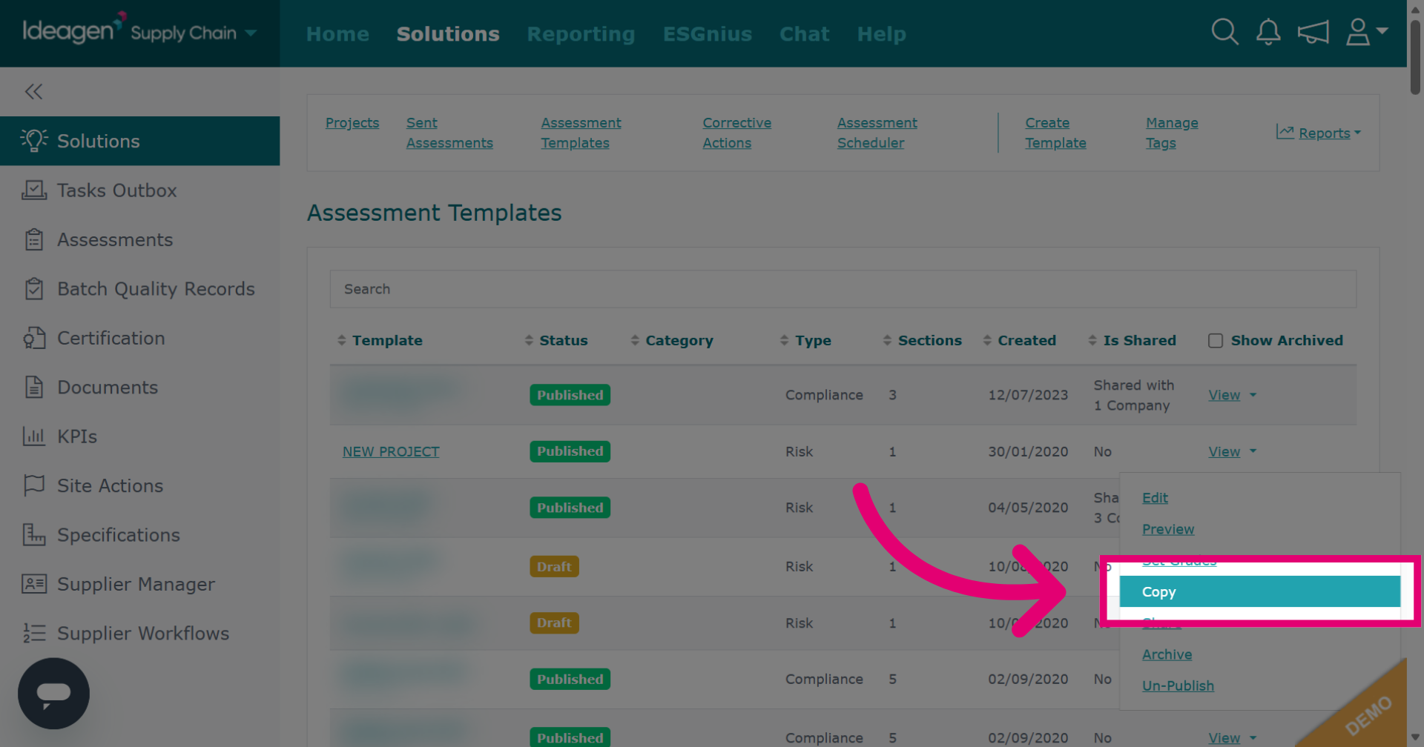Open Supplier Manager in sidebar
Image resolution: width=1424 pixels, height=747 pixels.
click(136, 584)
